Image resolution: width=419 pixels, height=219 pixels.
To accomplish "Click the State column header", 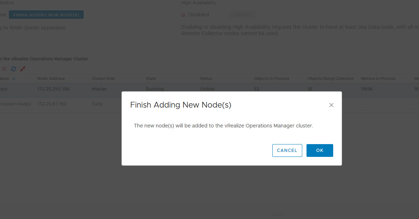I will pos(151,78).
